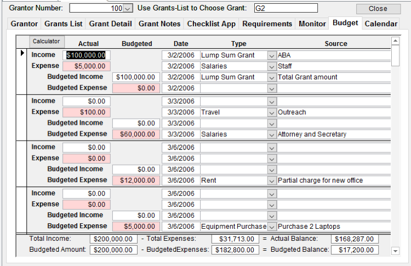This screenshot has height=266, width=411.
Task: Select the Requirements tab
Action: click(267, 24)
